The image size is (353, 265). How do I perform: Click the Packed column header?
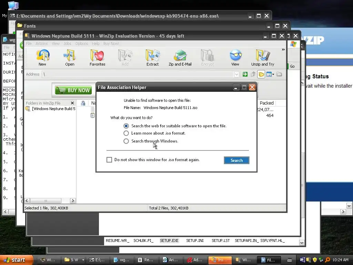(266, 103)
